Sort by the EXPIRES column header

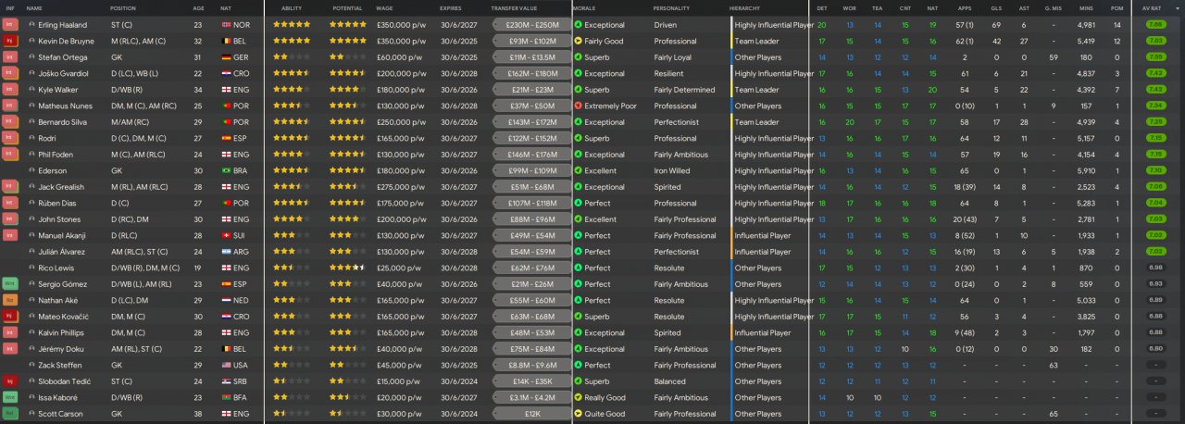coord(452,7)
